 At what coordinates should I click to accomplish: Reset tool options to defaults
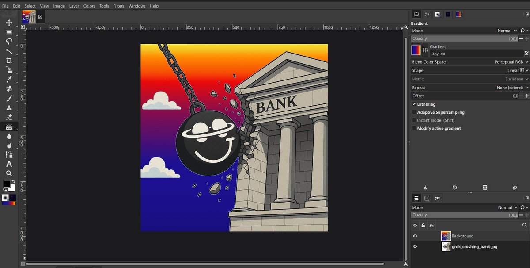coord(515,188)
